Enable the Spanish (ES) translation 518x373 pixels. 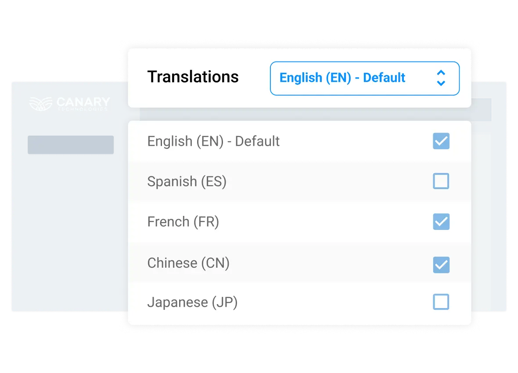click(x=441, y=181)
